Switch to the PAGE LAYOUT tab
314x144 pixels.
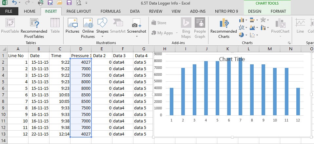tap(79, 11)
